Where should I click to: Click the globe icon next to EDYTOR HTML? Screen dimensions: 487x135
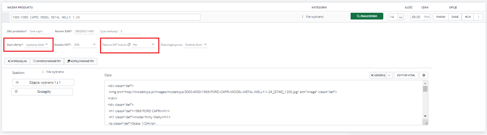(424, 75)
